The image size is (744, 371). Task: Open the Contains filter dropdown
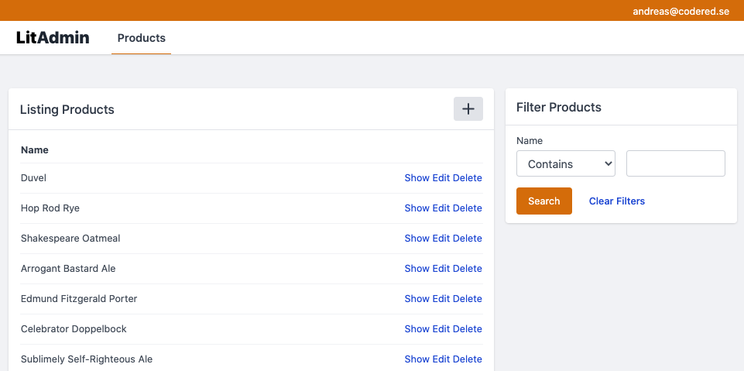(x=565, y=164)
